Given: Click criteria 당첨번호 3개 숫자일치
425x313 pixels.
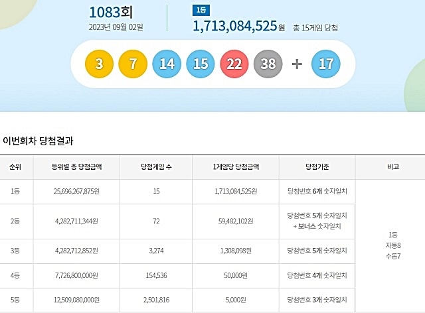Looking at the screenshot, I should click(x=317, y=300).
